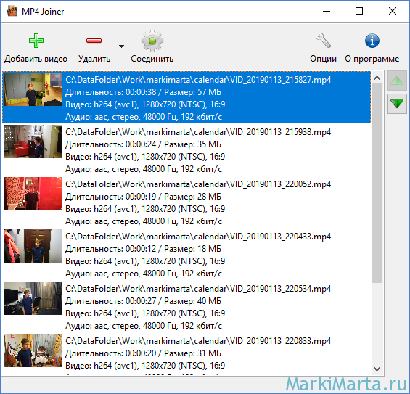Open the dropdown arrow beside Удалить
The image size is (410, 394).
(121, 46)
